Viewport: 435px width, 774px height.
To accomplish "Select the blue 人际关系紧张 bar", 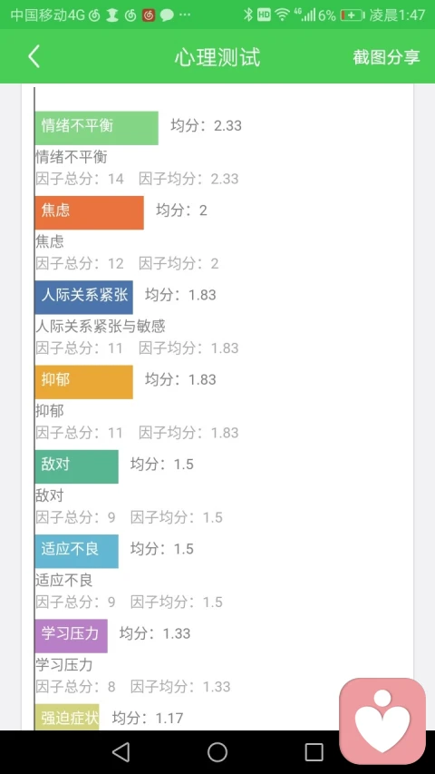I will coord(84,297).
